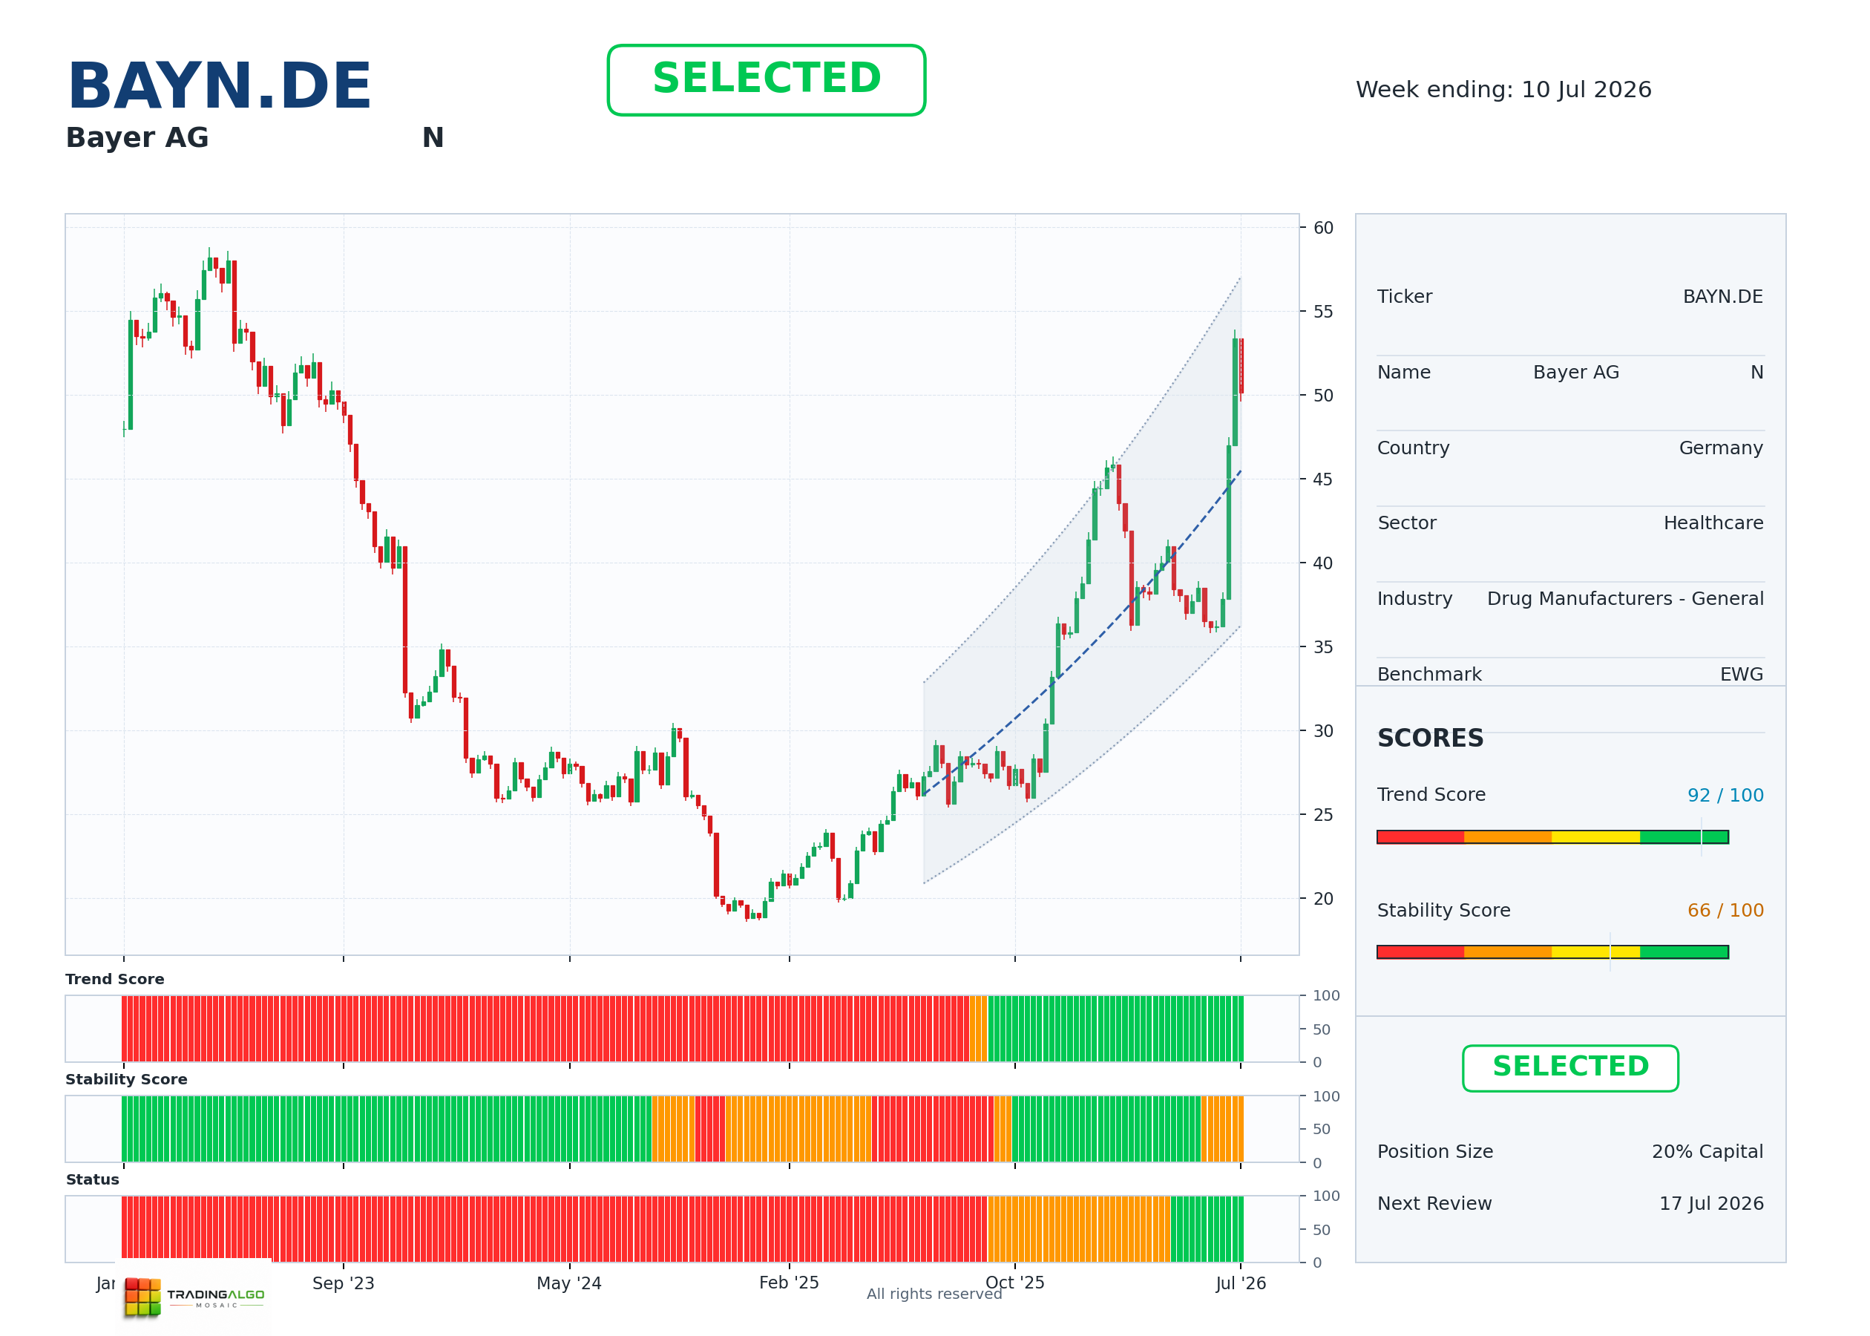The width and height of the screenshot is (1870, 1336).
Task: Click the Country value Germany
Action: pyautogui.click(x=1721, y=448)
